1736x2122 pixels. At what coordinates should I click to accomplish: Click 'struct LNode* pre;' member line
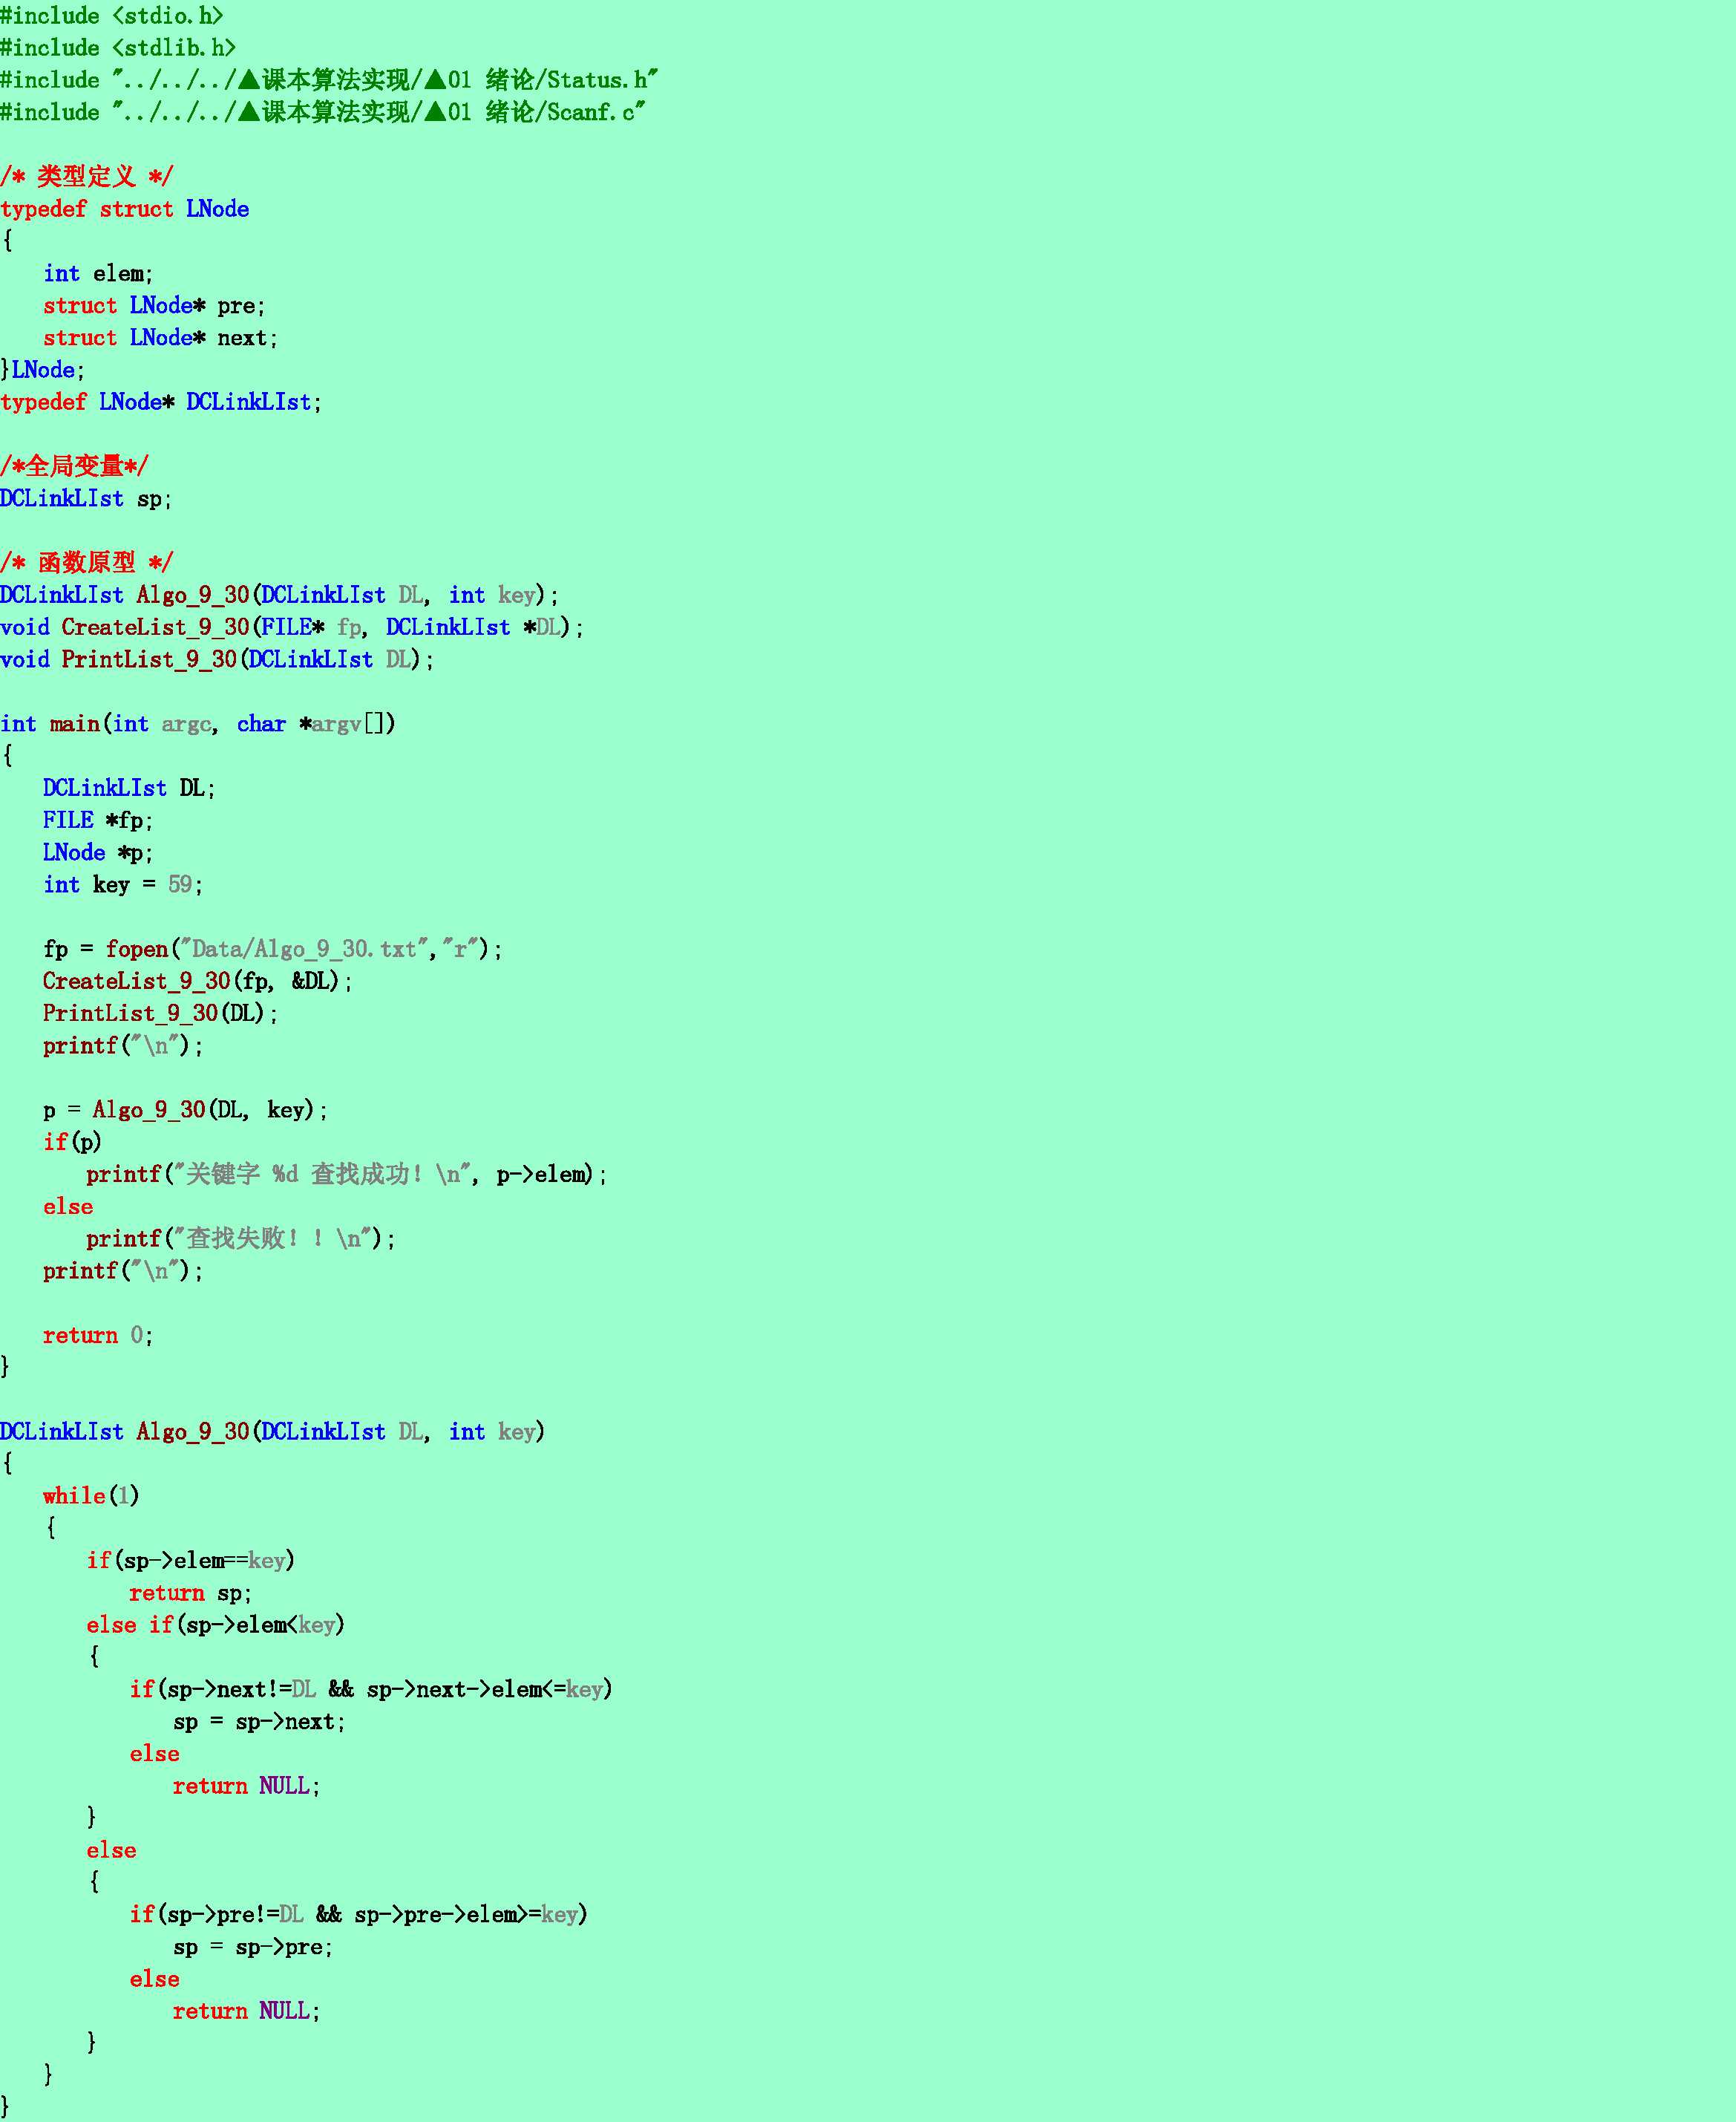coord(154,306)
